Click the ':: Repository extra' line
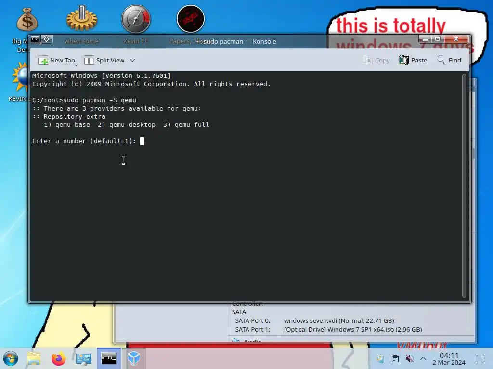The width and height of the screenshot is (493, 369). click(x=69, y=117)
